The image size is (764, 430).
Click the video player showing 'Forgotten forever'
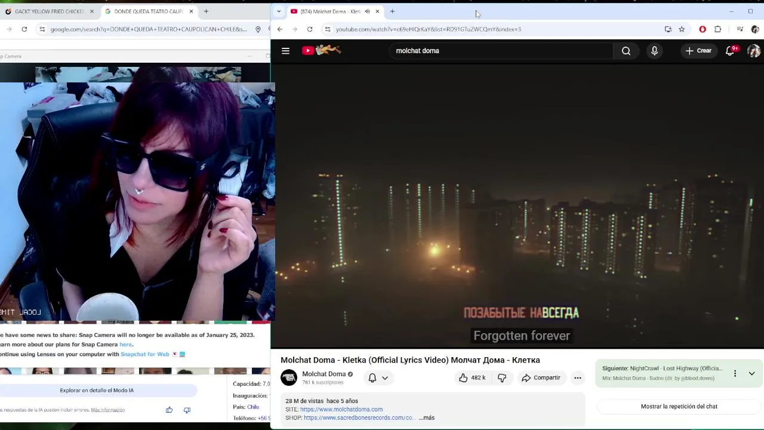tap(517, 205)
